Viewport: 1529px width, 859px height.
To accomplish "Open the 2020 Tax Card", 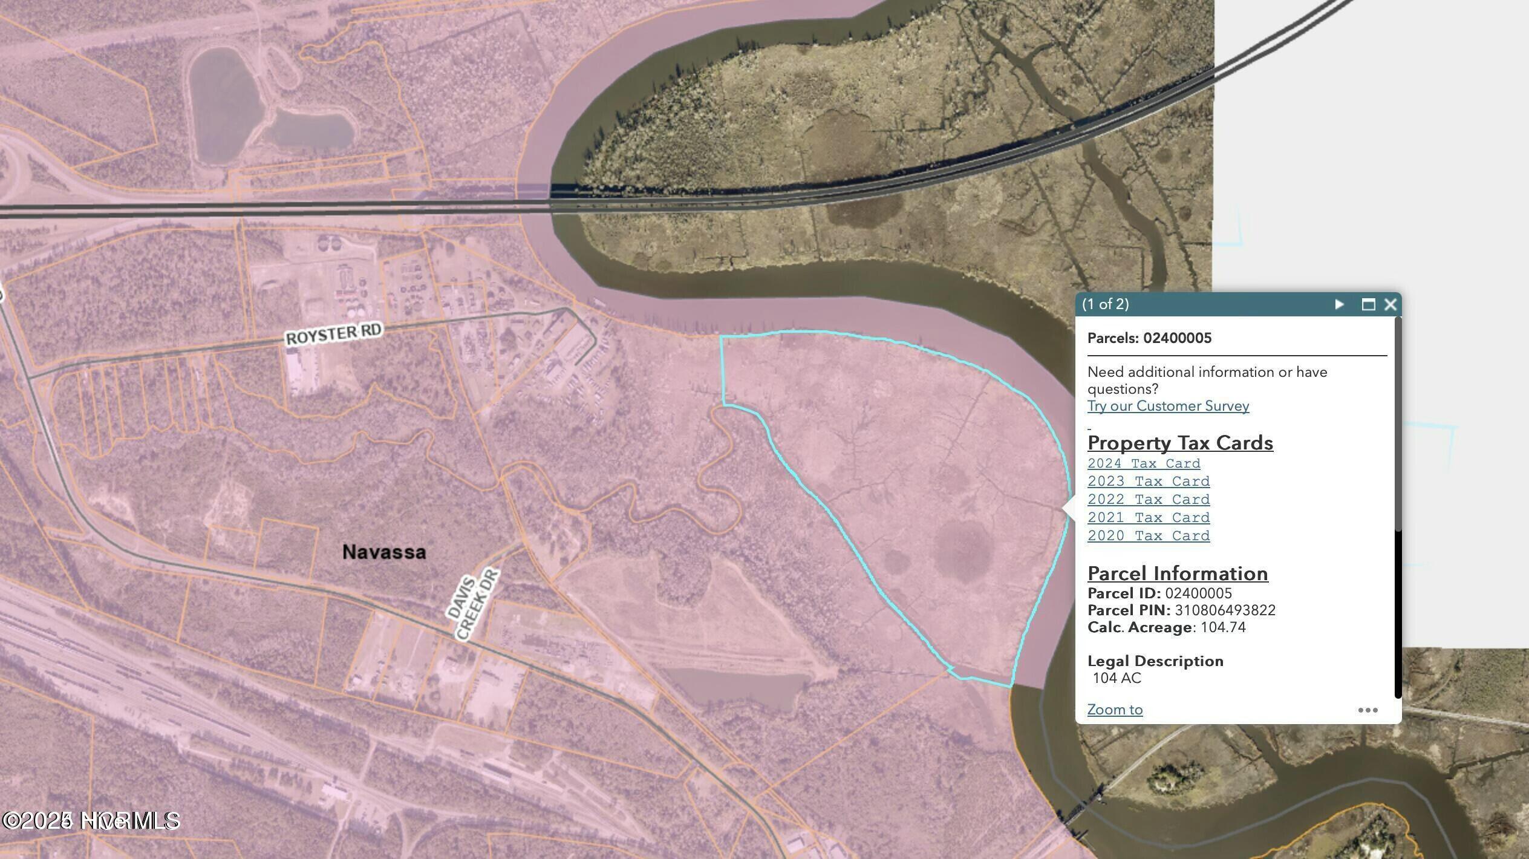I will tap(1148, 536).
